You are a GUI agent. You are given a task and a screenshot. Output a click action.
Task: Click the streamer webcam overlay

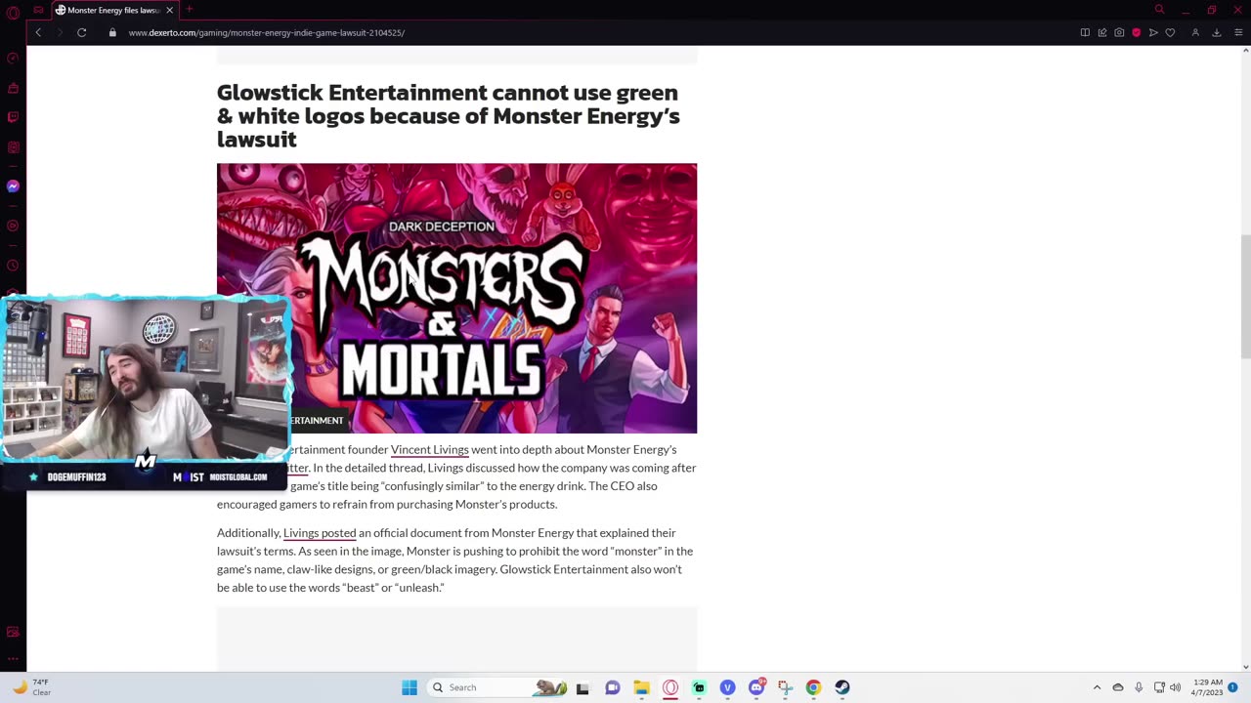pos(147,379)
